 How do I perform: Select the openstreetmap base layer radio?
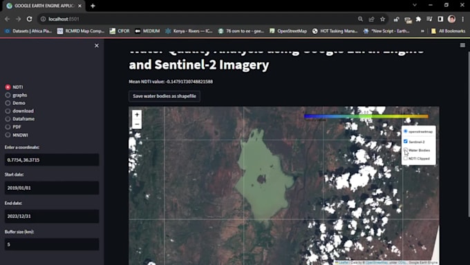(406, 131)
